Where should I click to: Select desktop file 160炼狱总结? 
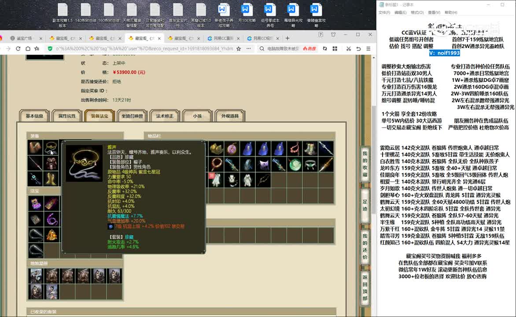click(x=109, y=13)
